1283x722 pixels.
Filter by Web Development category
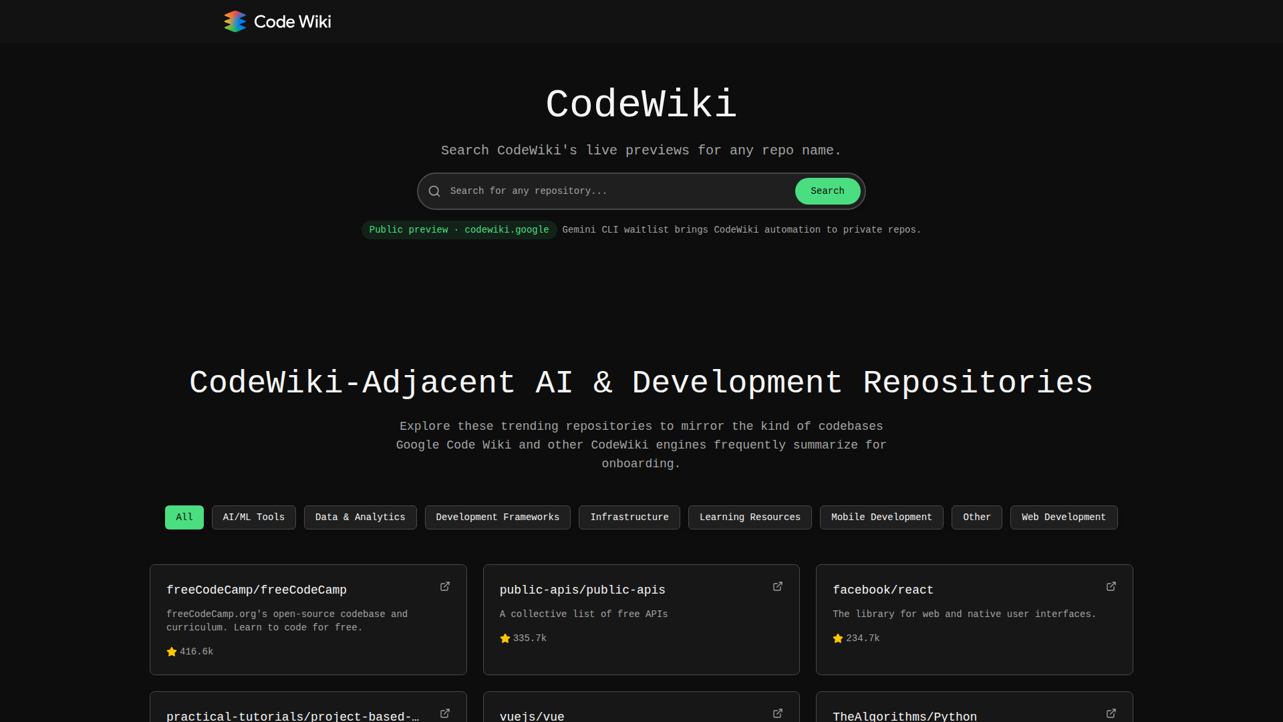[x=1064, y=517]
